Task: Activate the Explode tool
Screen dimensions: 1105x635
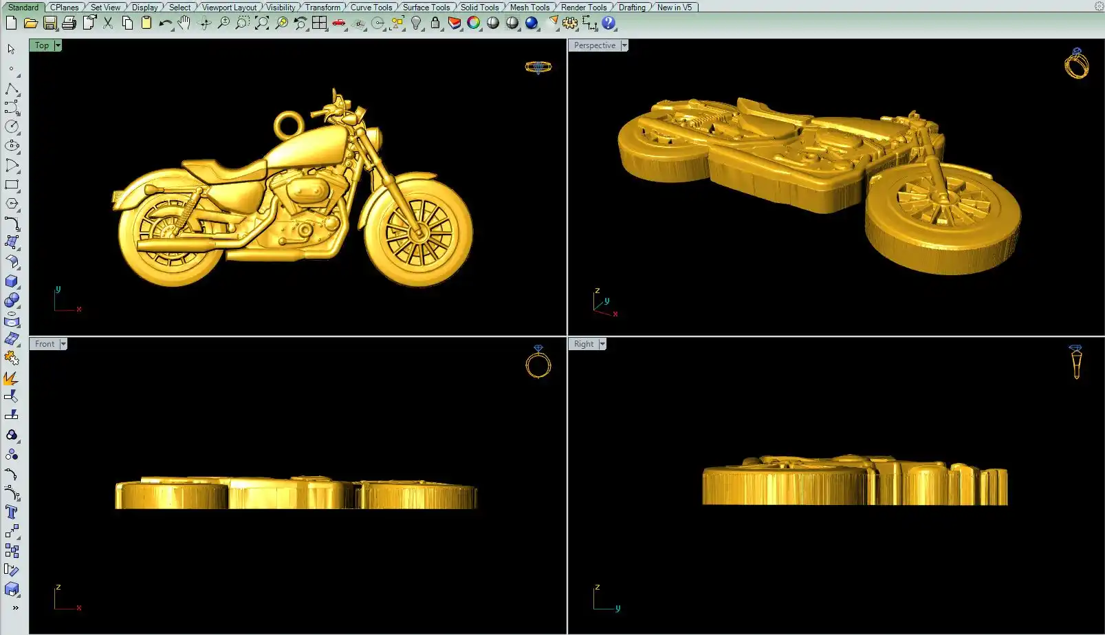Action: (10, 378)
